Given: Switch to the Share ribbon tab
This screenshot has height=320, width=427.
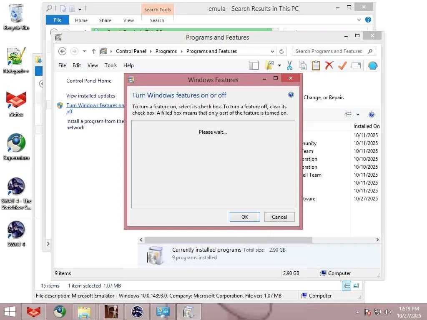Looking at the screenshot, I should click(x=105, y=20).
